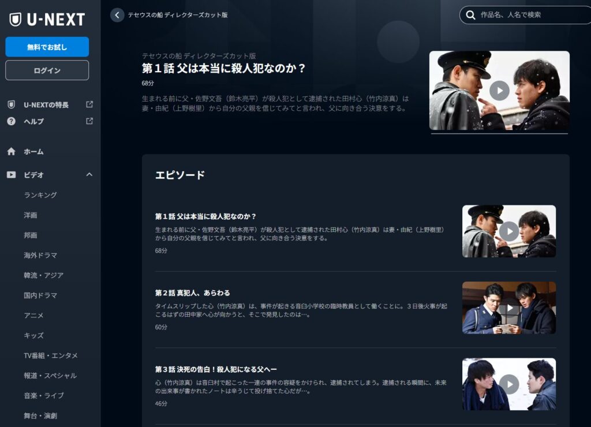Click the 68分 duration in episode 1 row
This screenshot has height=427, width=591.
click(161, 250)
